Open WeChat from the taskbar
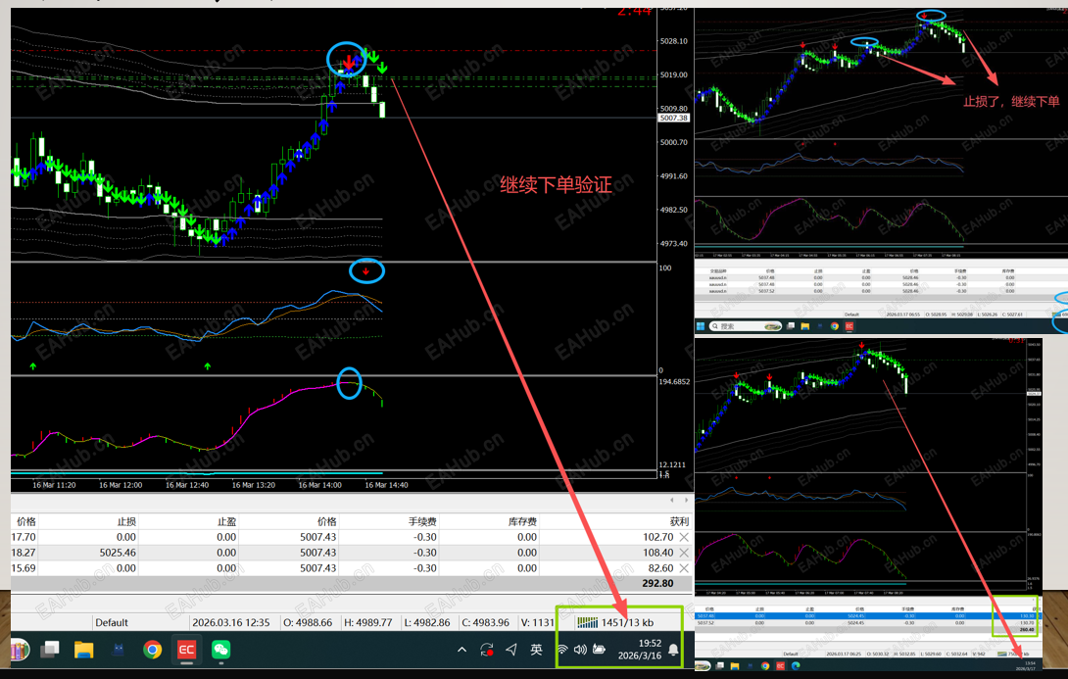The image size is (1068, 679). pos(220,650)
